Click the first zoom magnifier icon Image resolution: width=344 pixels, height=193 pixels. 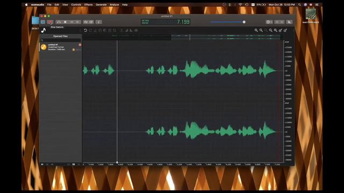(256, 31)
